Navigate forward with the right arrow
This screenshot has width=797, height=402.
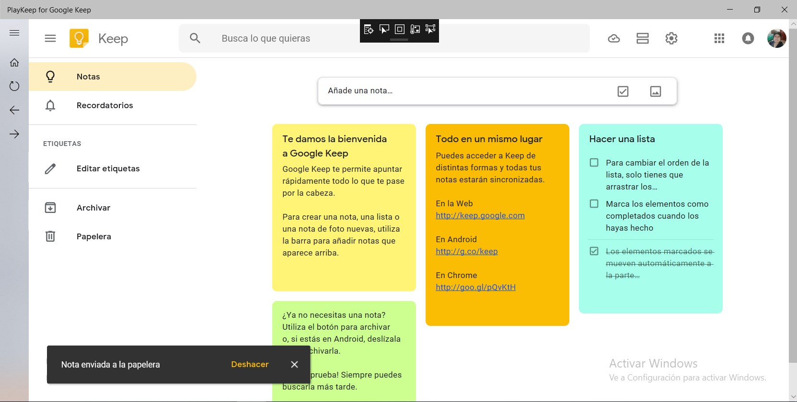pyautogui.click(x=14, y=134)
